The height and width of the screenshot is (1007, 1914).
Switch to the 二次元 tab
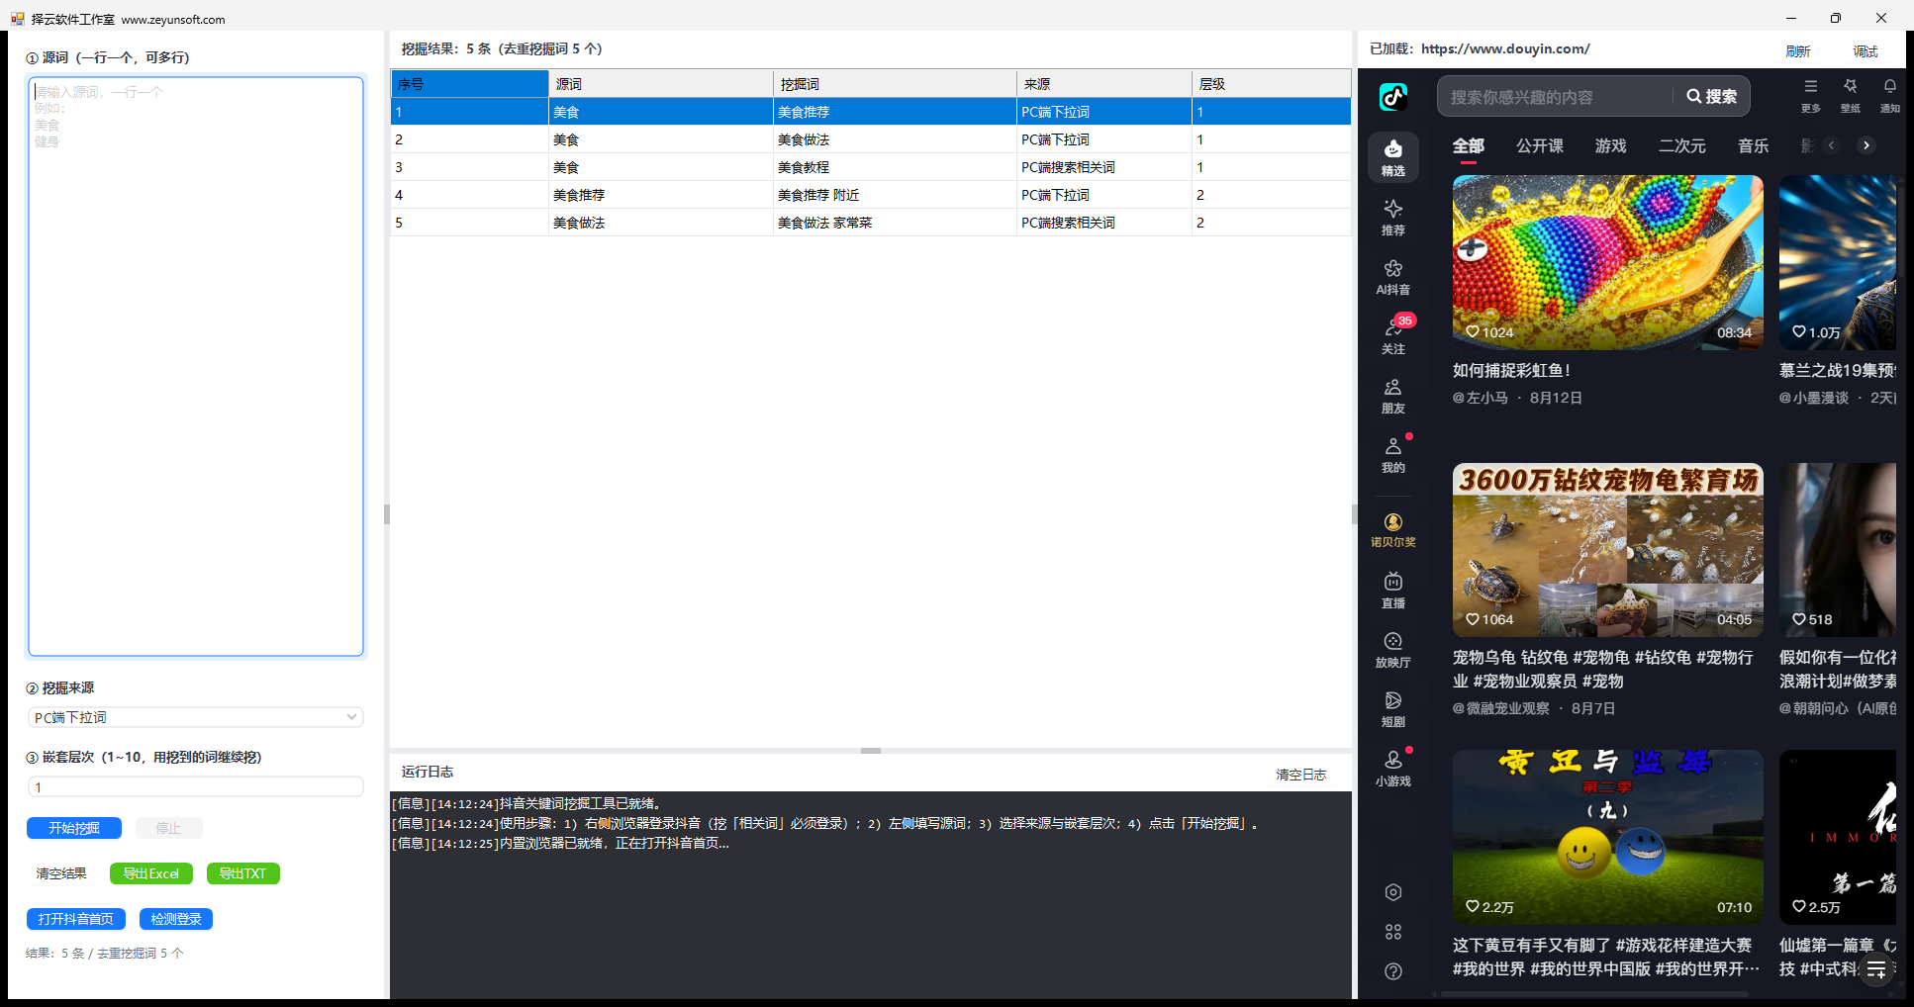(1682, 146)
